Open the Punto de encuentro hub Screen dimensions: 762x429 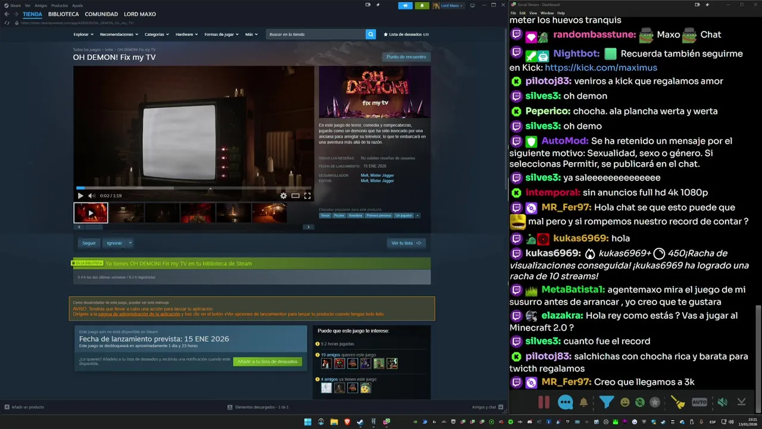pyautogui.click(x=406, y=57)
